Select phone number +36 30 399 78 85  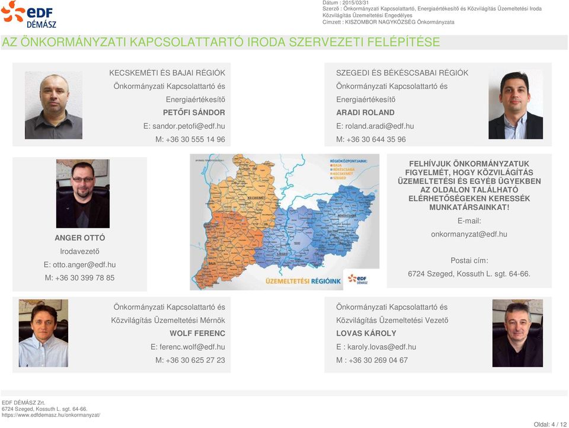click(85, 277)
